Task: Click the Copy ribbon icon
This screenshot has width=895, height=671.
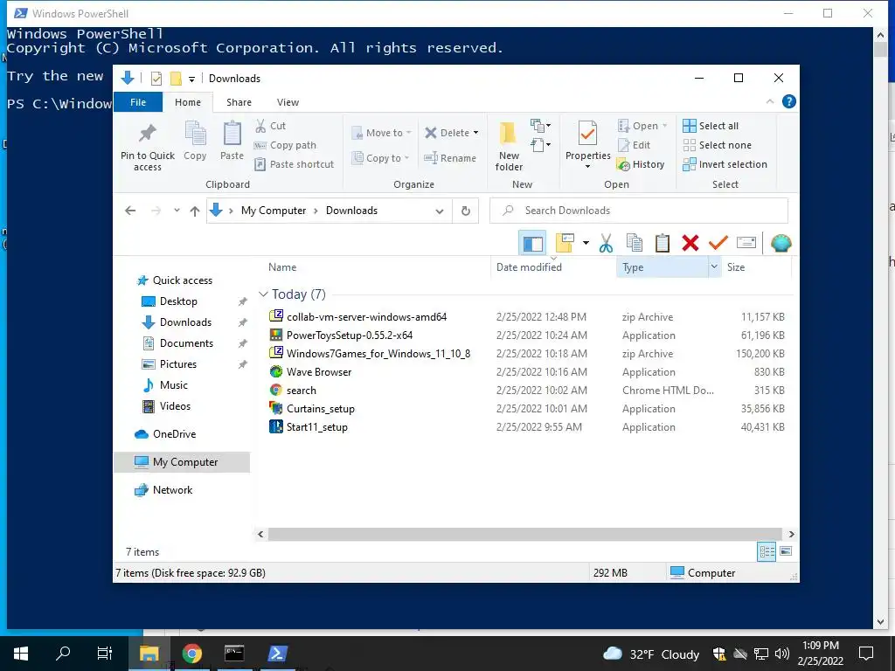Action: point(195,134)
